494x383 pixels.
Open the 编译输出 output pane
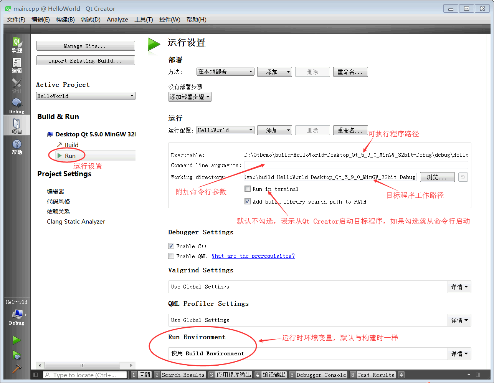click(271, 375)
